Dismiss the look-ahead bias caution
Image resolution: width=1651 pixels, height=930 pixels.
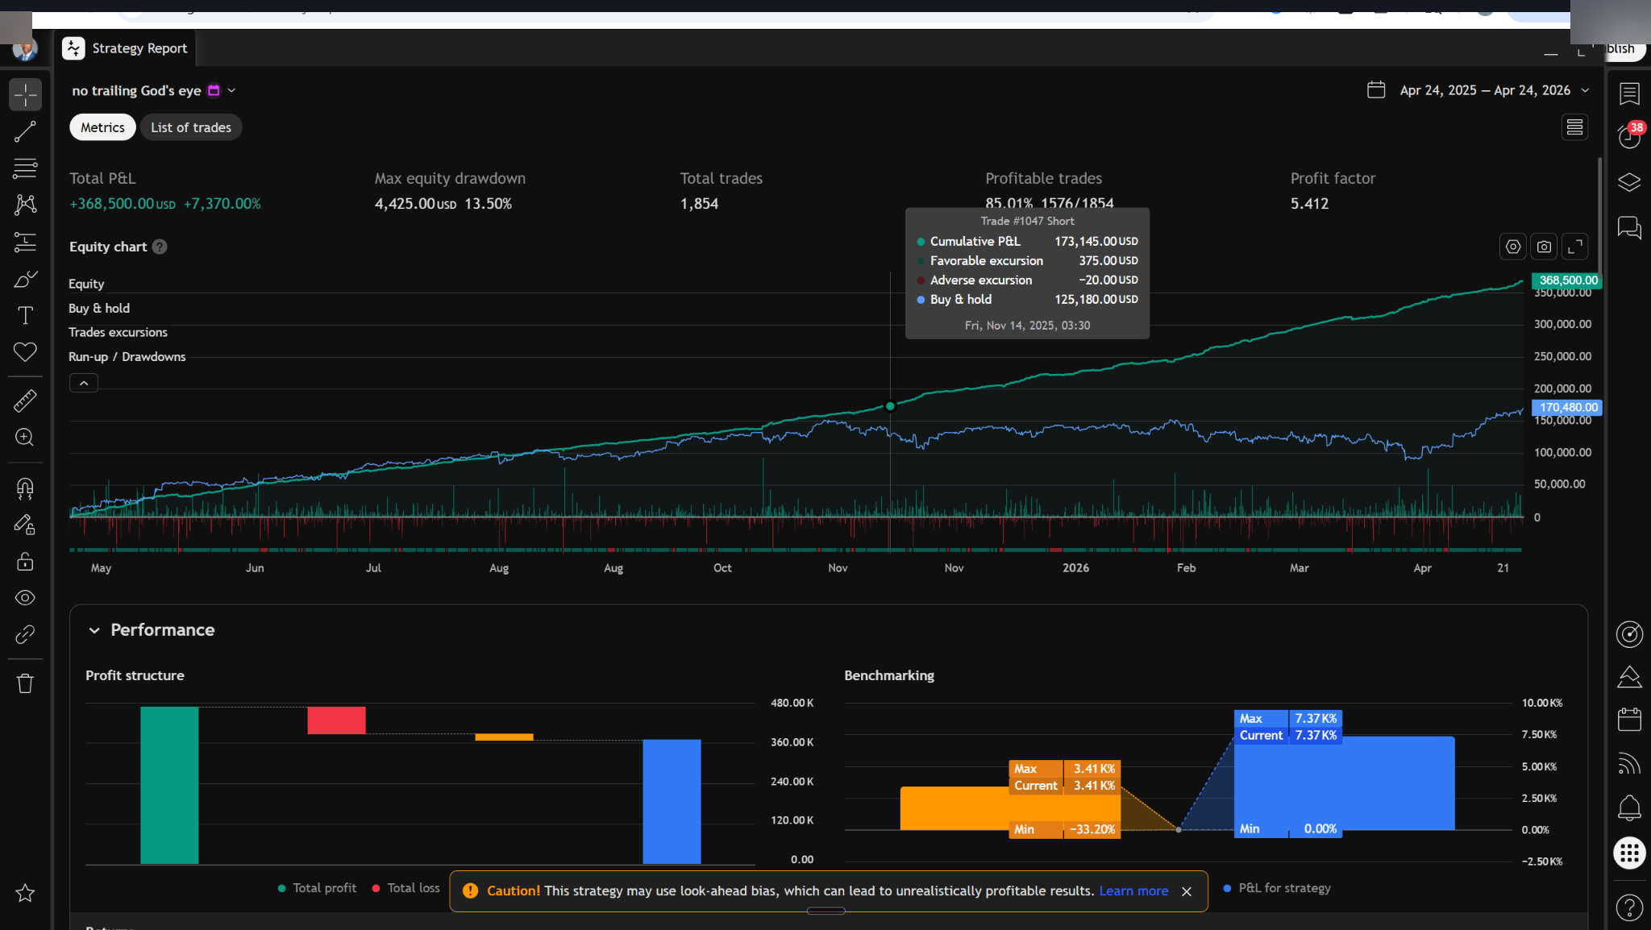click(1187, 891)
